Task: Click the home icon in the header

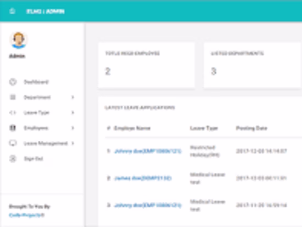Action: click(12, 11)
